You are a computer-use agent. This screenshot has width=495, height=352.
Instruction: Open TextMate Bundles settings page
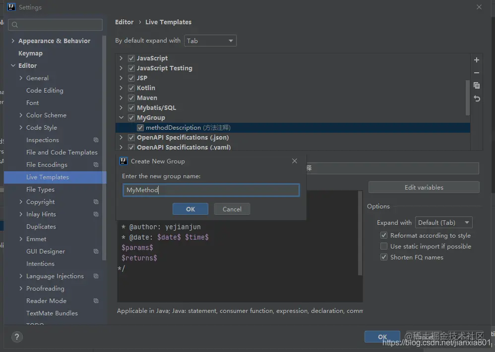pyautogui.click(x=52, y=313)
